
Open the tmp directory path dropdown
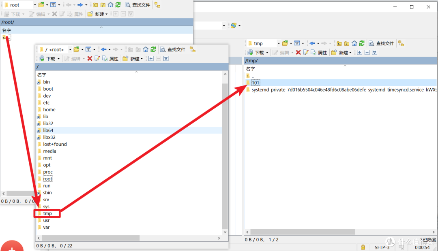pyautogui.click(x=279, y=43)
